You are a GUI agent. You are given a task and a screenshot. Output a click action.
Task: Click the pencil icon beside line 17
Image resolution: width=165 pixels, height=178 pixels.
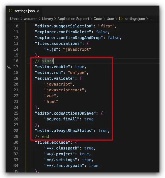tap(9, 67)
